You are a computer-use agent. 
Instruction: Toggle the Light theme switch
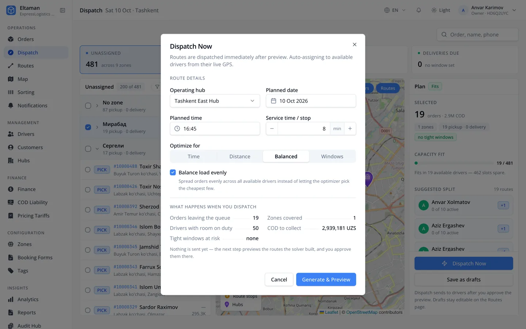point(441,10)
